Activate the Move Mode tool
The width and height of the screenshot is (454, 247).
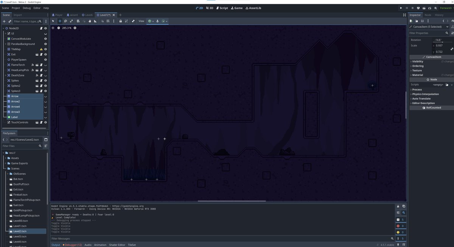coord(59,21)
